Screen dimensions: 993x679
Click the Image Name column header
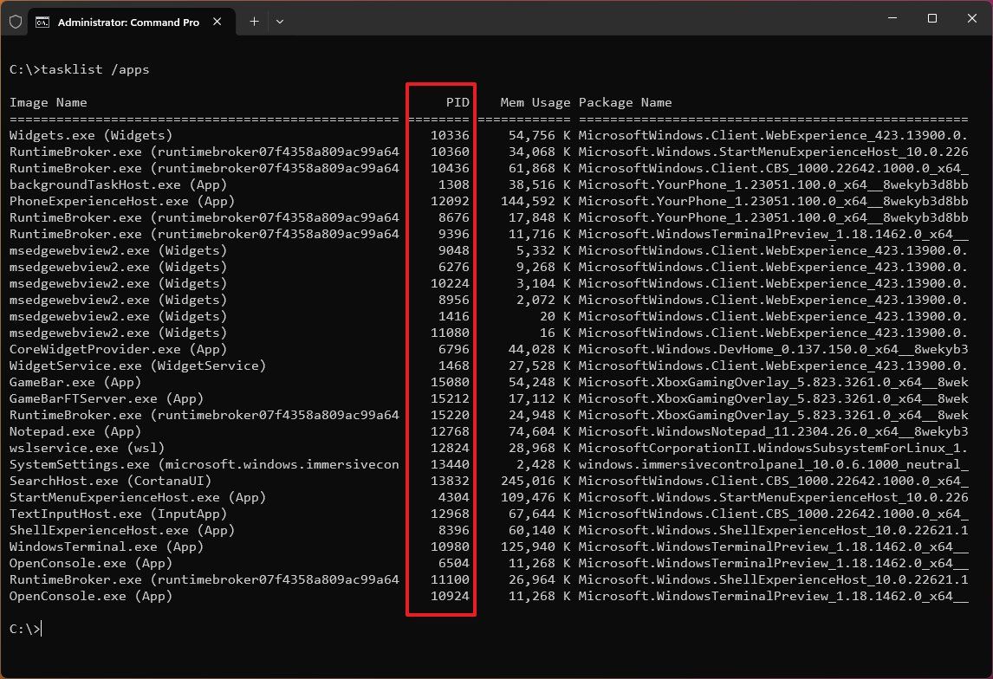point(48,102)
